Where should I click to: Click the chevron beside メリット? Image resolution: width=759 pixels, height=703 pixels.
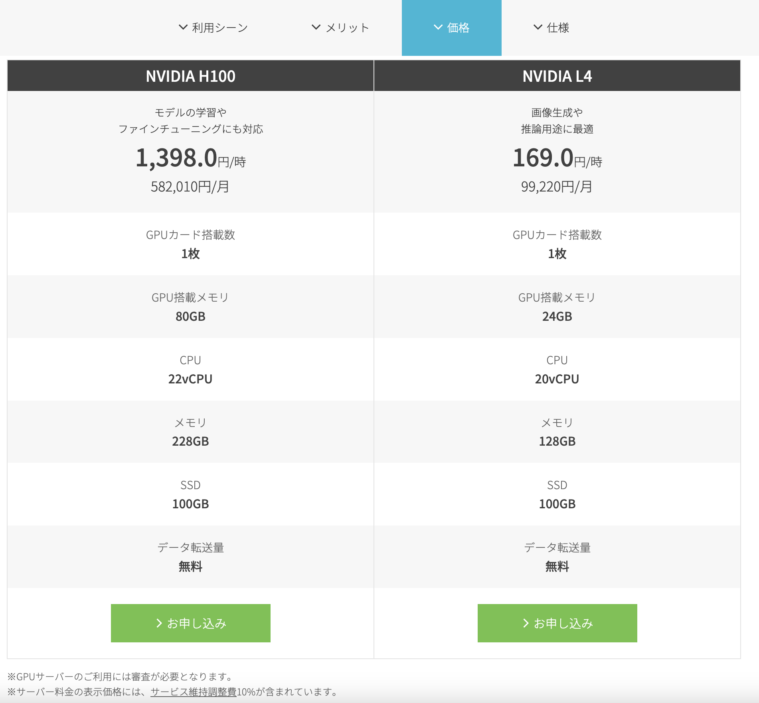[316, 27]
